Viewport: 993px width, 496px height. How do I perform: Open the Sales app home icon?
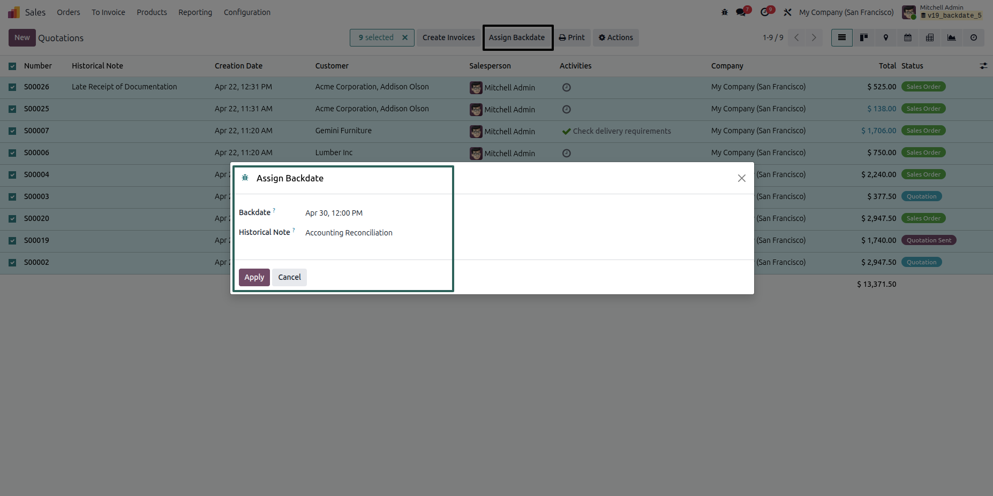14,12
